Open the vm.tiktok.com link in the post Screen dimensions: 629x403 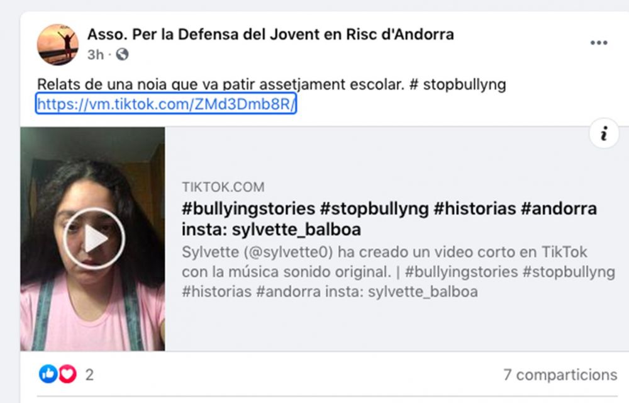[x=166, y=105]
